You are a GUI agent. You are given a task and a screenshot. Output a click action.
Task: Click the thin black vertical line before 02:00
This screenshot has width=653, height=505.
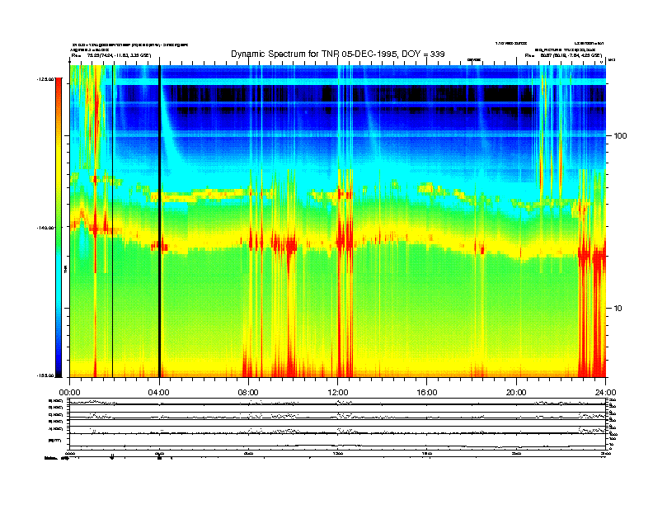click(x=112, y=221)
